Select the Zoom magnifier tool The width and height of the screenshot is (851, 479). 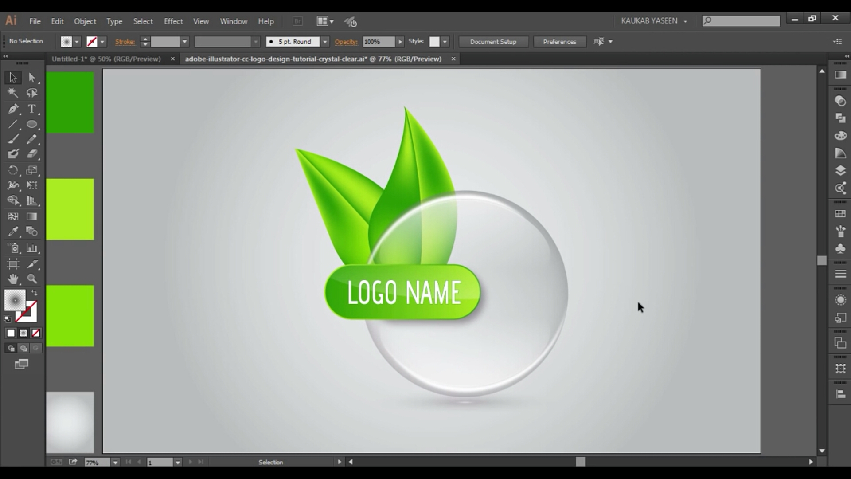[x=32, y=279]
